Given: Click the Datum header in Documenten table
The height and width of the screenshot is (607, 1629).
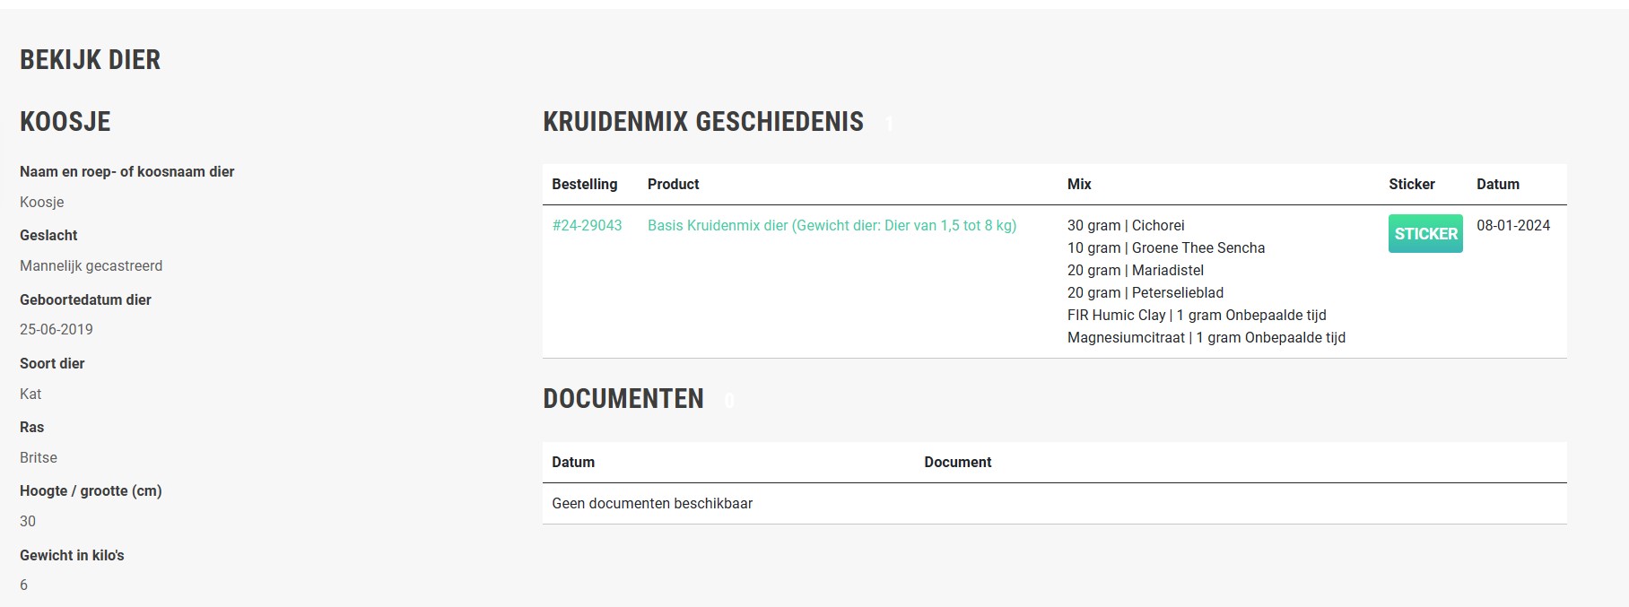Looking at the screenshot, I should 573,463.
